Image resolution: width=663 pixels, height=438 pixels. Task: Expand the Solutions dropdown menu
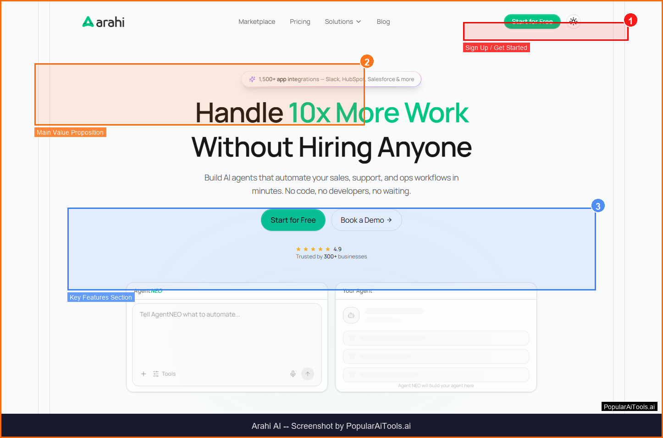(x=343, y=22)
